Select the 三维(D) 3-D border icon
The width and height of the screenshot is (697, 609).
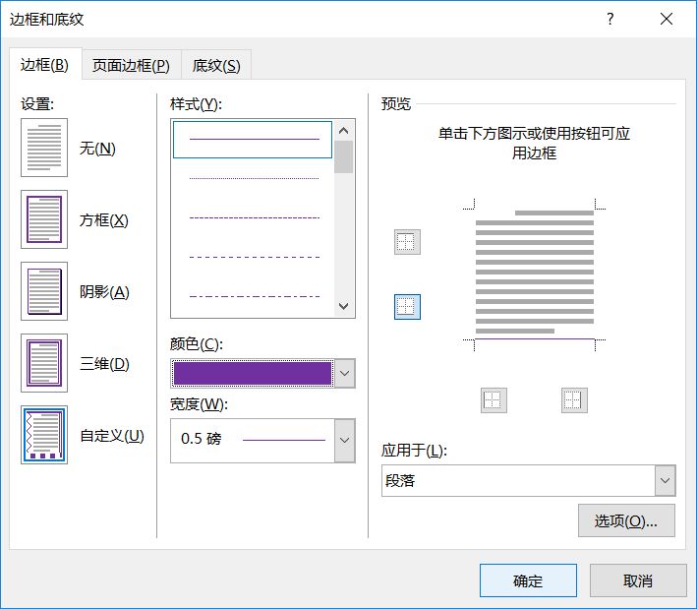point(44,363)
